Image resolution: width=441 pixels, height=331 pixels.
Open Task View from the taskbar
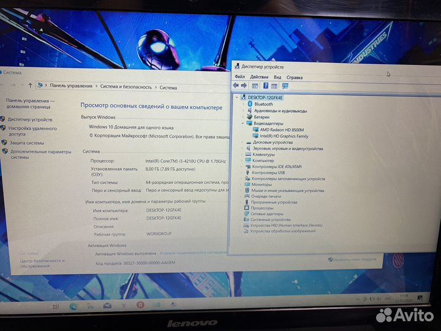[x=56, y=306]
